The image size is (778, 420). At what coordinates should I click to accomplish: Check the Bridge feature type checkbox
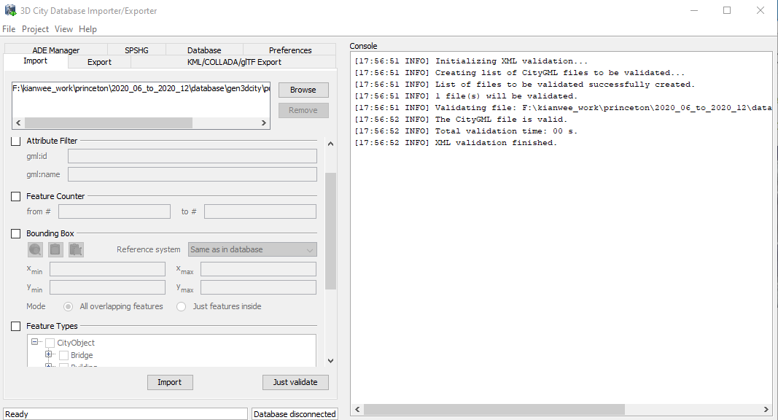(x=63, y=355)
